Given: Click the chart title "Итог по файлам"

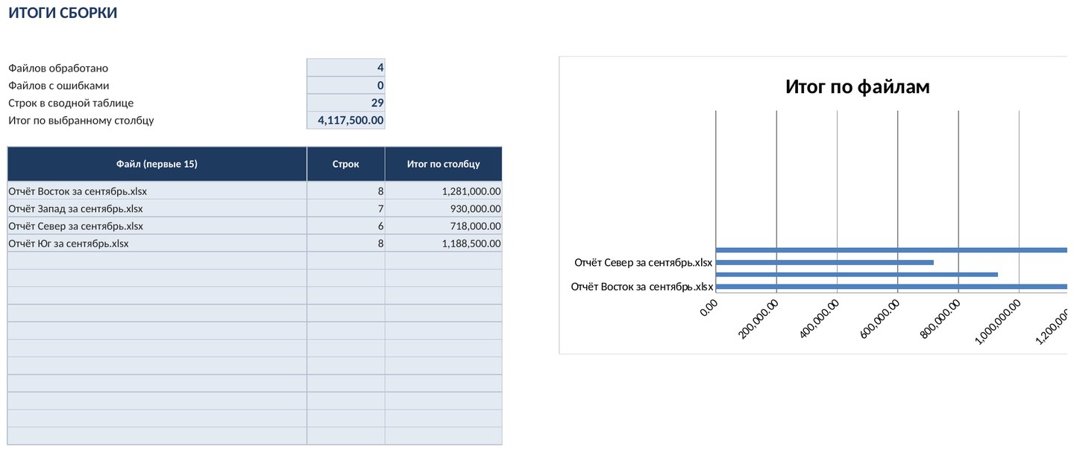Looking at the screenshot, I should tap(858, 86).
